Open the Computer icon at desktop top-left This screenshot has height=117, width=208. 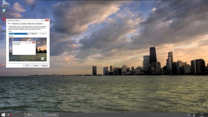click(4, 2)
